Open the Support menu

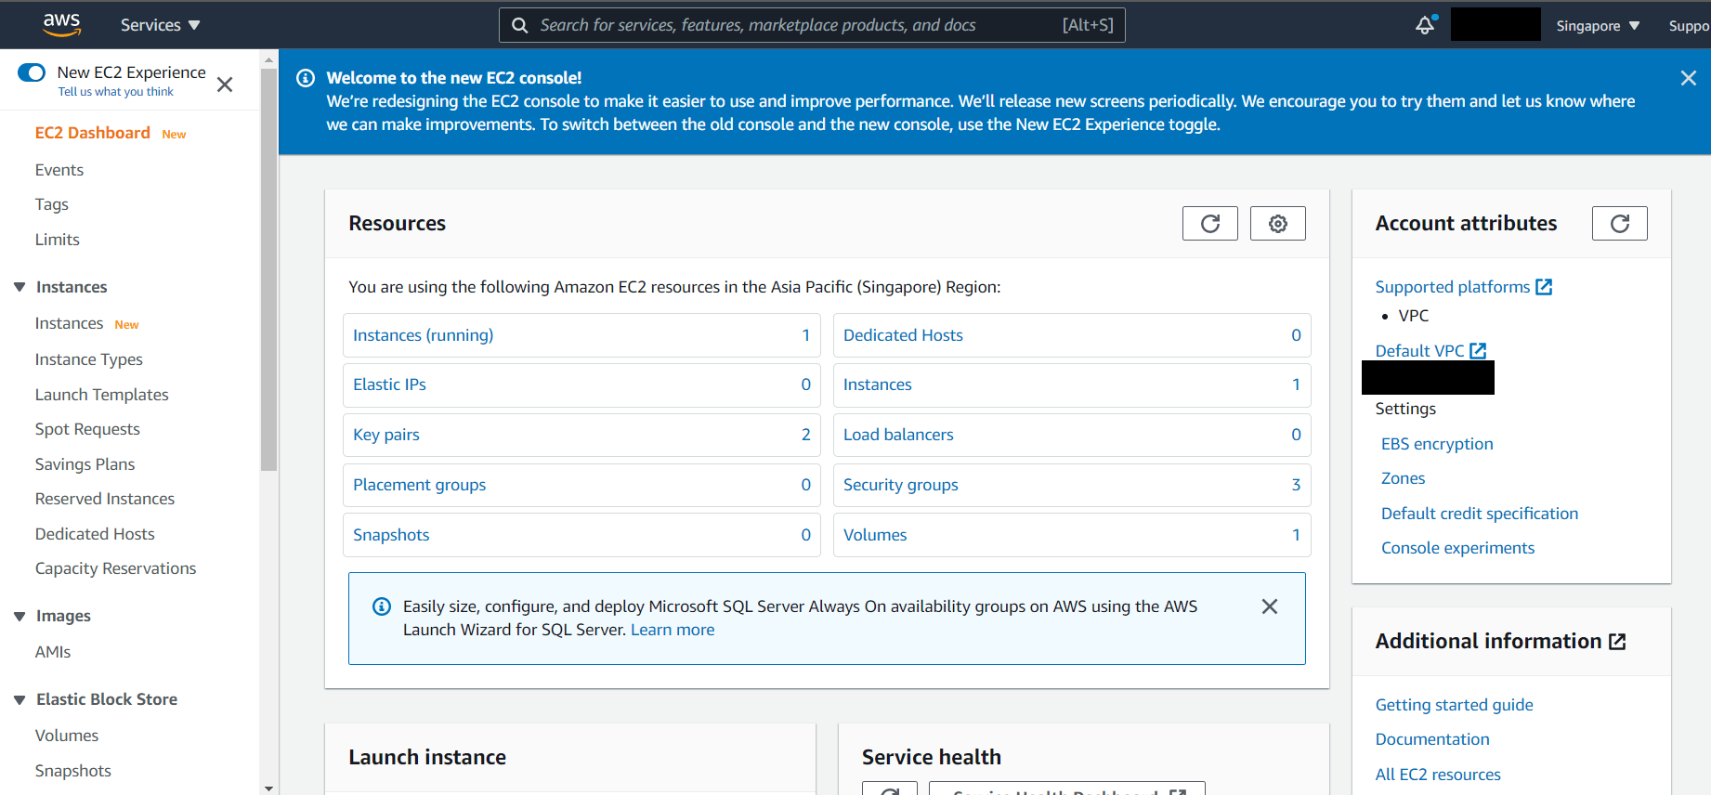tap(1689, 26)
